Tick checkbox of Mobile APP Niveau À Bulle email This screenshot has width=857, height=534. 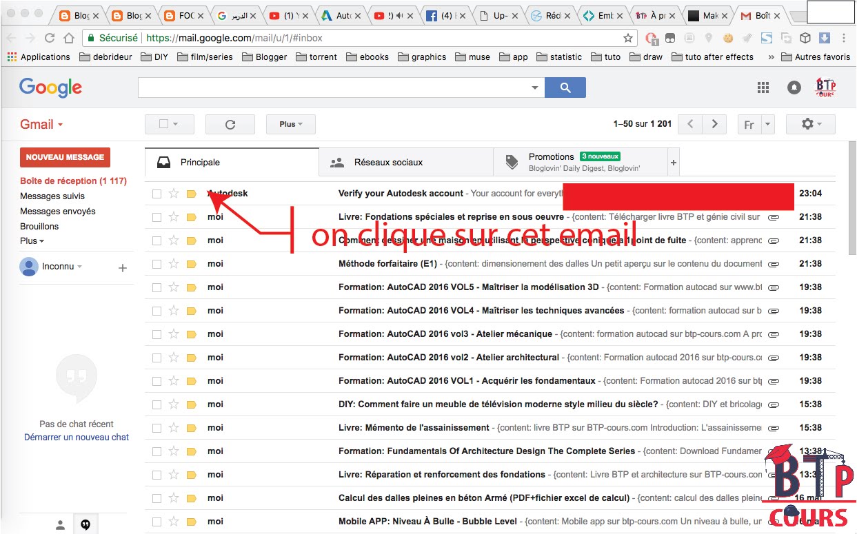[157, 522]
